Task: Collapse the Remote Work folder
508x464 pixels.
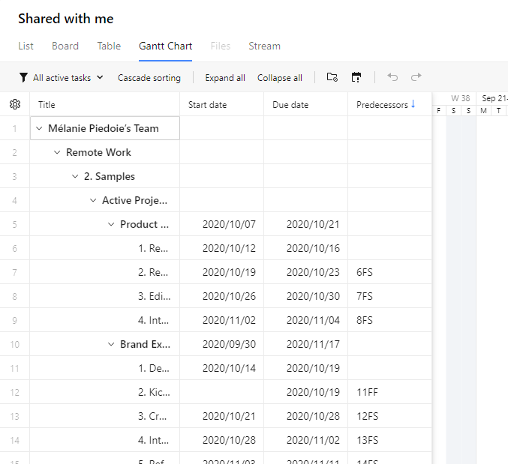Action: point(57,152)
